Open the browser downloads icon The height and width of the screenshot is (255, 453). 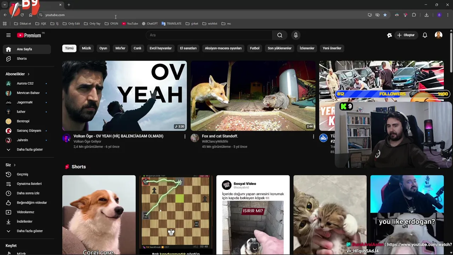click(426, 15)
